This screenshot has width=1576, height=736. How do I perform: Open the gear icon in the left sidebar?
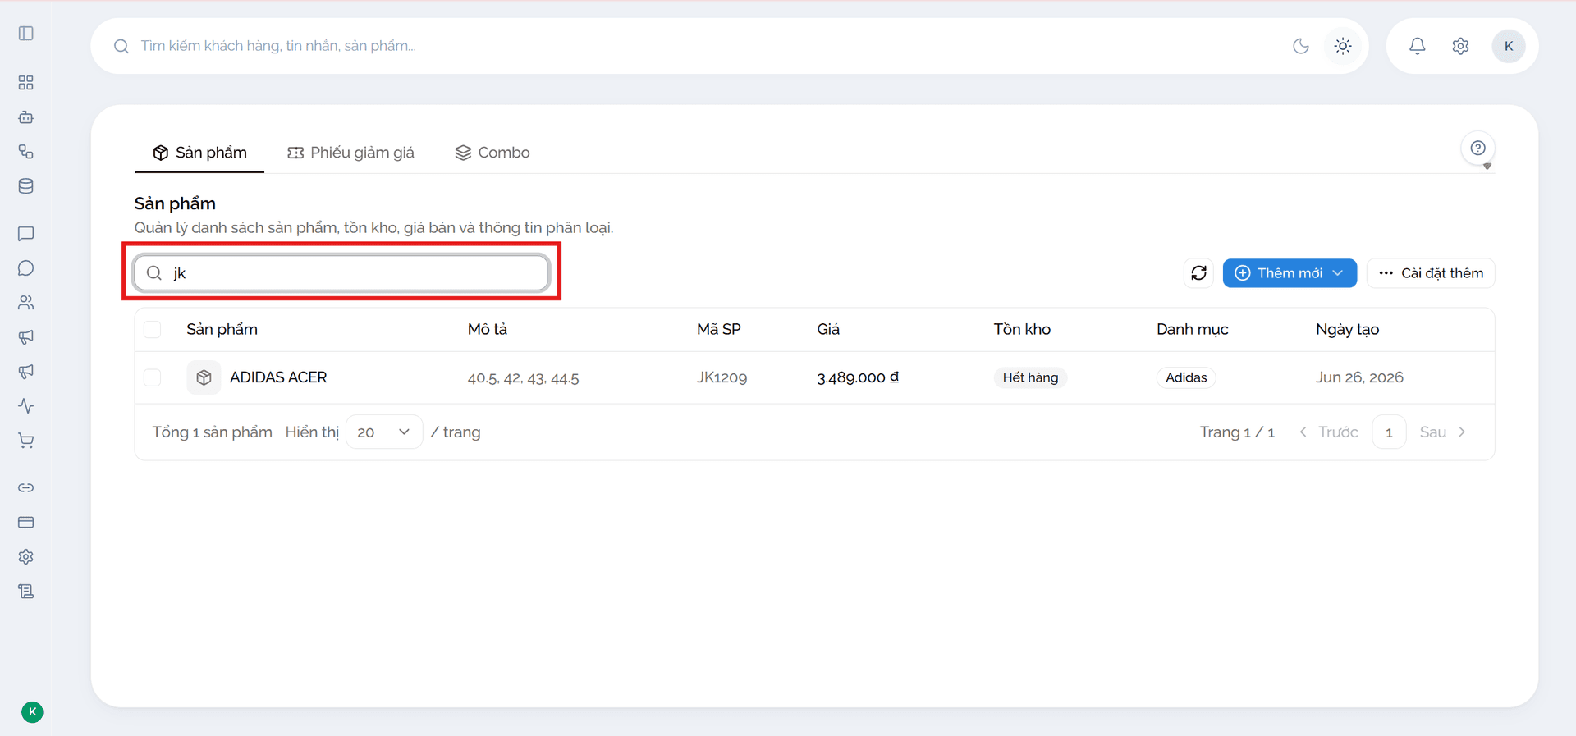pos(26,557)
